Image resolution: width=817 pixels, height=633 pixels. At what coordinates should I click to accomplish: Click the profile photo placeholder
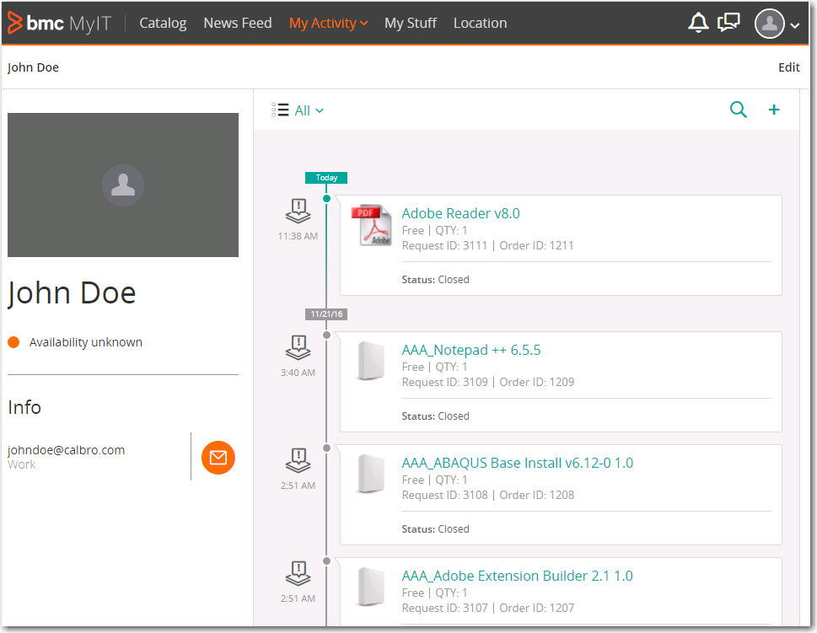pos(123,185)
